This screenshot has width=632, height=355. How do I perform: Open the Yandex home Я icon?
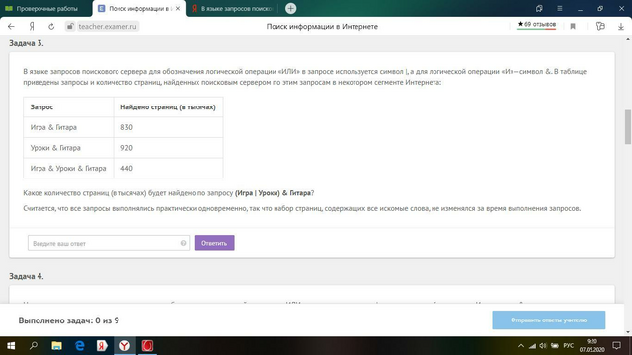[x=32, y=27]
